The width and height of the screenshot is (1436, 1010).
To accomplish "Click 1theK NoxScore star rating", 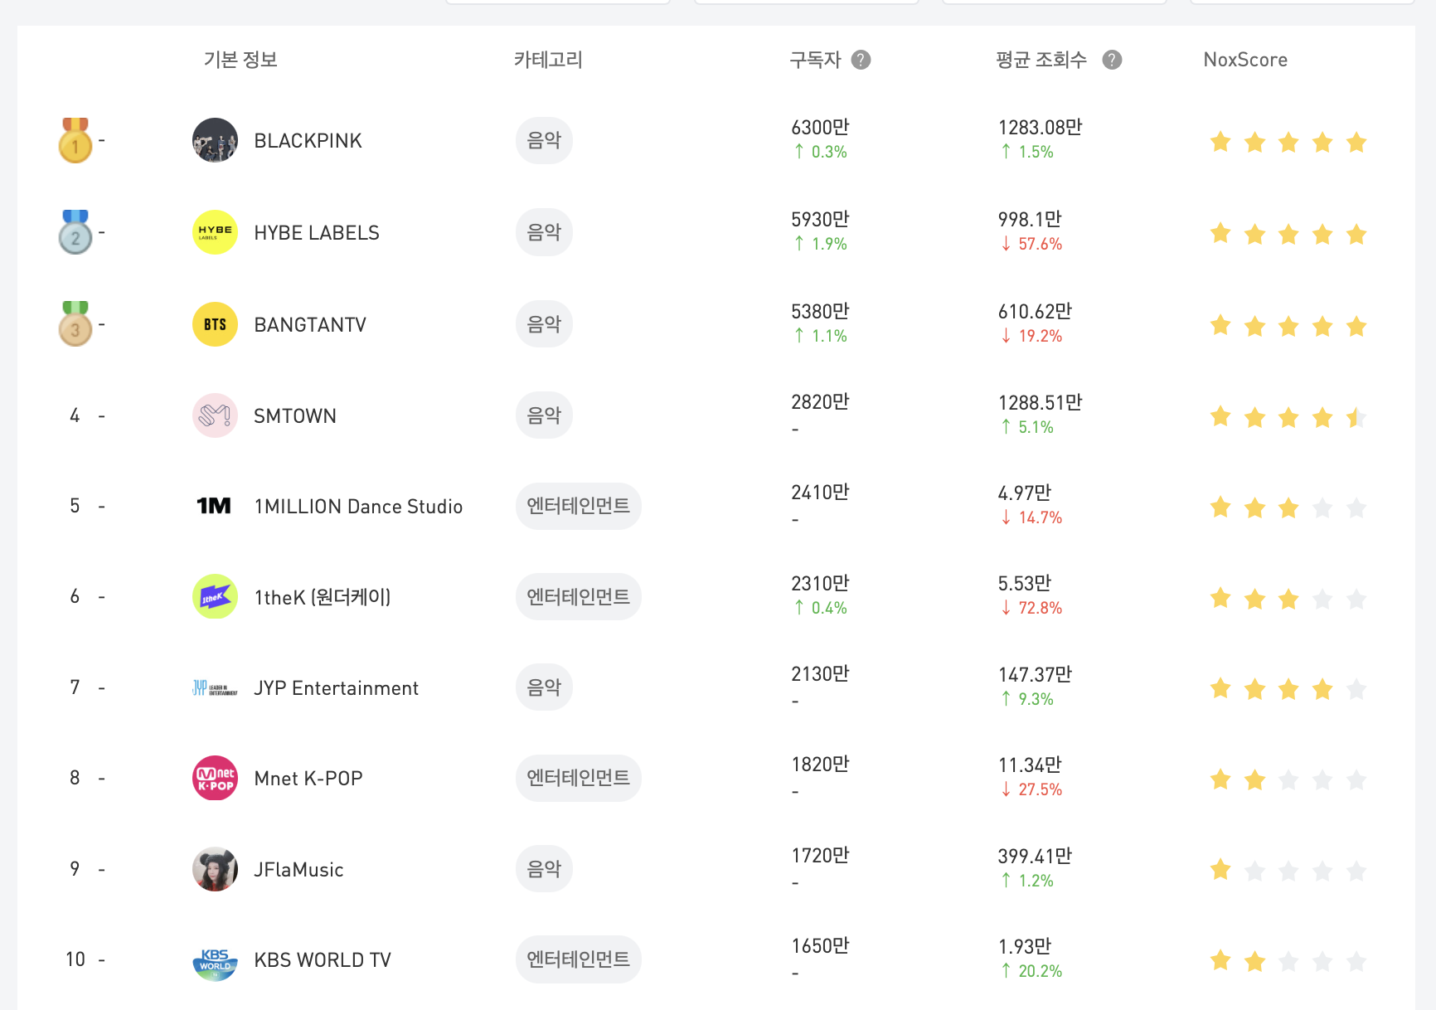I will 1288,599.
